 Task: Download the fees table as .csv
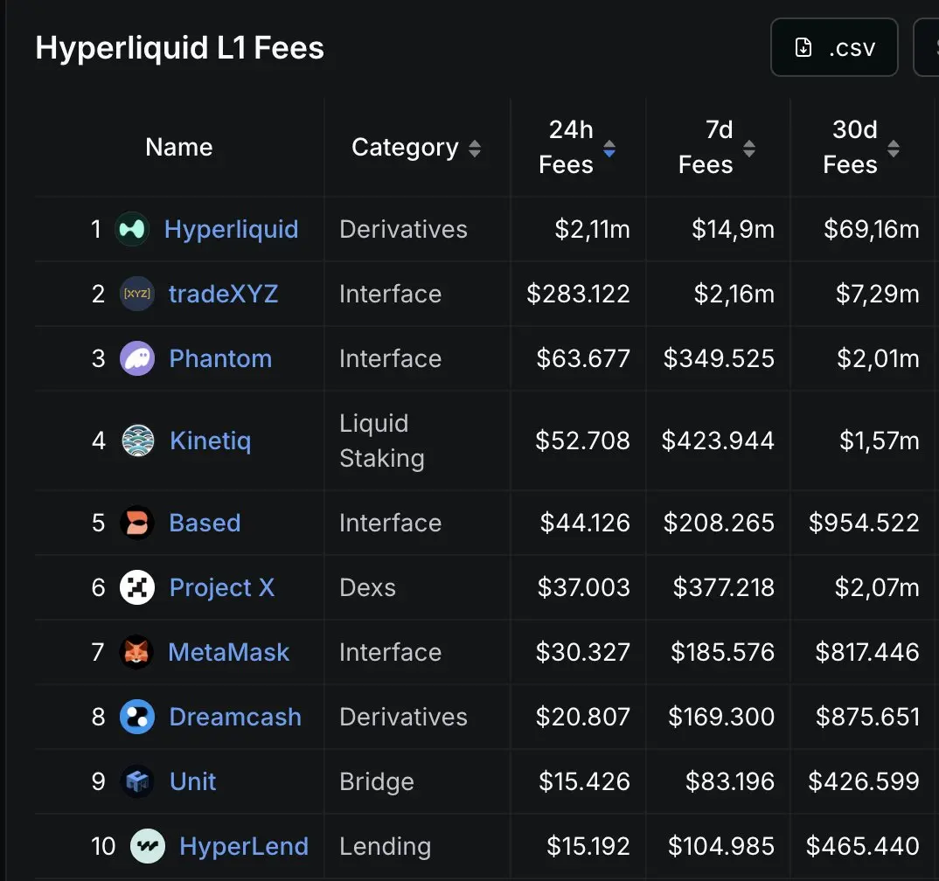point(834,47)
